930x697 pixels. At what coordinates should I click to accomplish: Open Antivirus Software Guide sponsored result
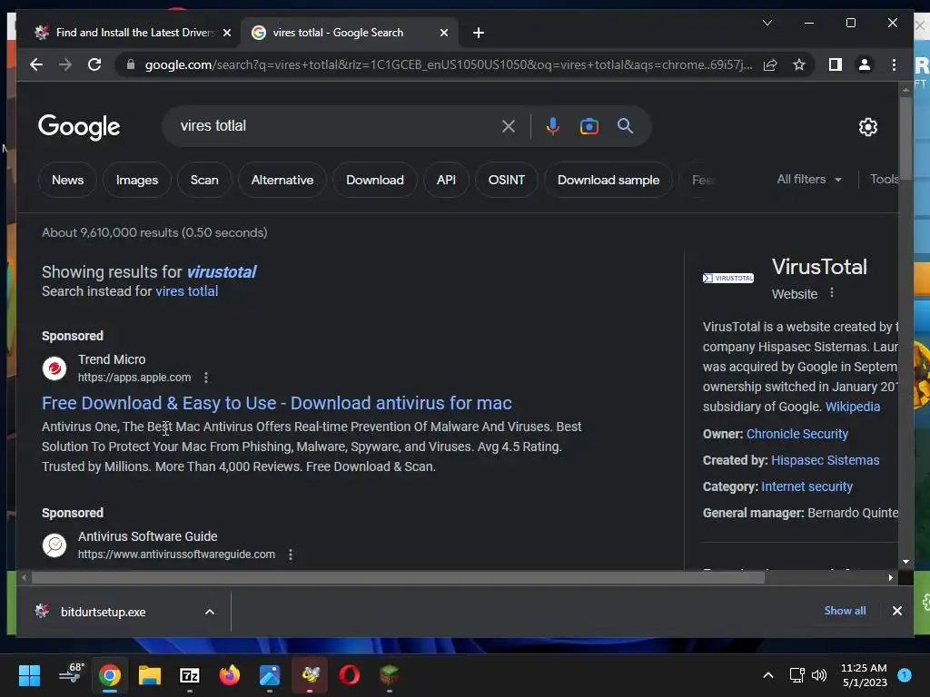point(148,536)
